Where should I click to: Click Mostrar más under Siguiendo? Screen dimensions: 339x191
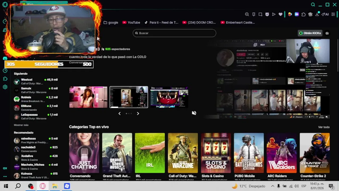(21, 125)
